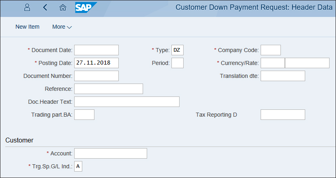Click the SAP logo
336x178 pixels.
click(86, 8)
